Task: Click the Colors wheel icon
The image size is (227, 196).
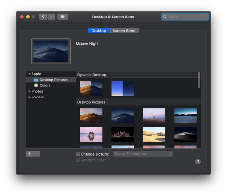Action: pos(36,85)
